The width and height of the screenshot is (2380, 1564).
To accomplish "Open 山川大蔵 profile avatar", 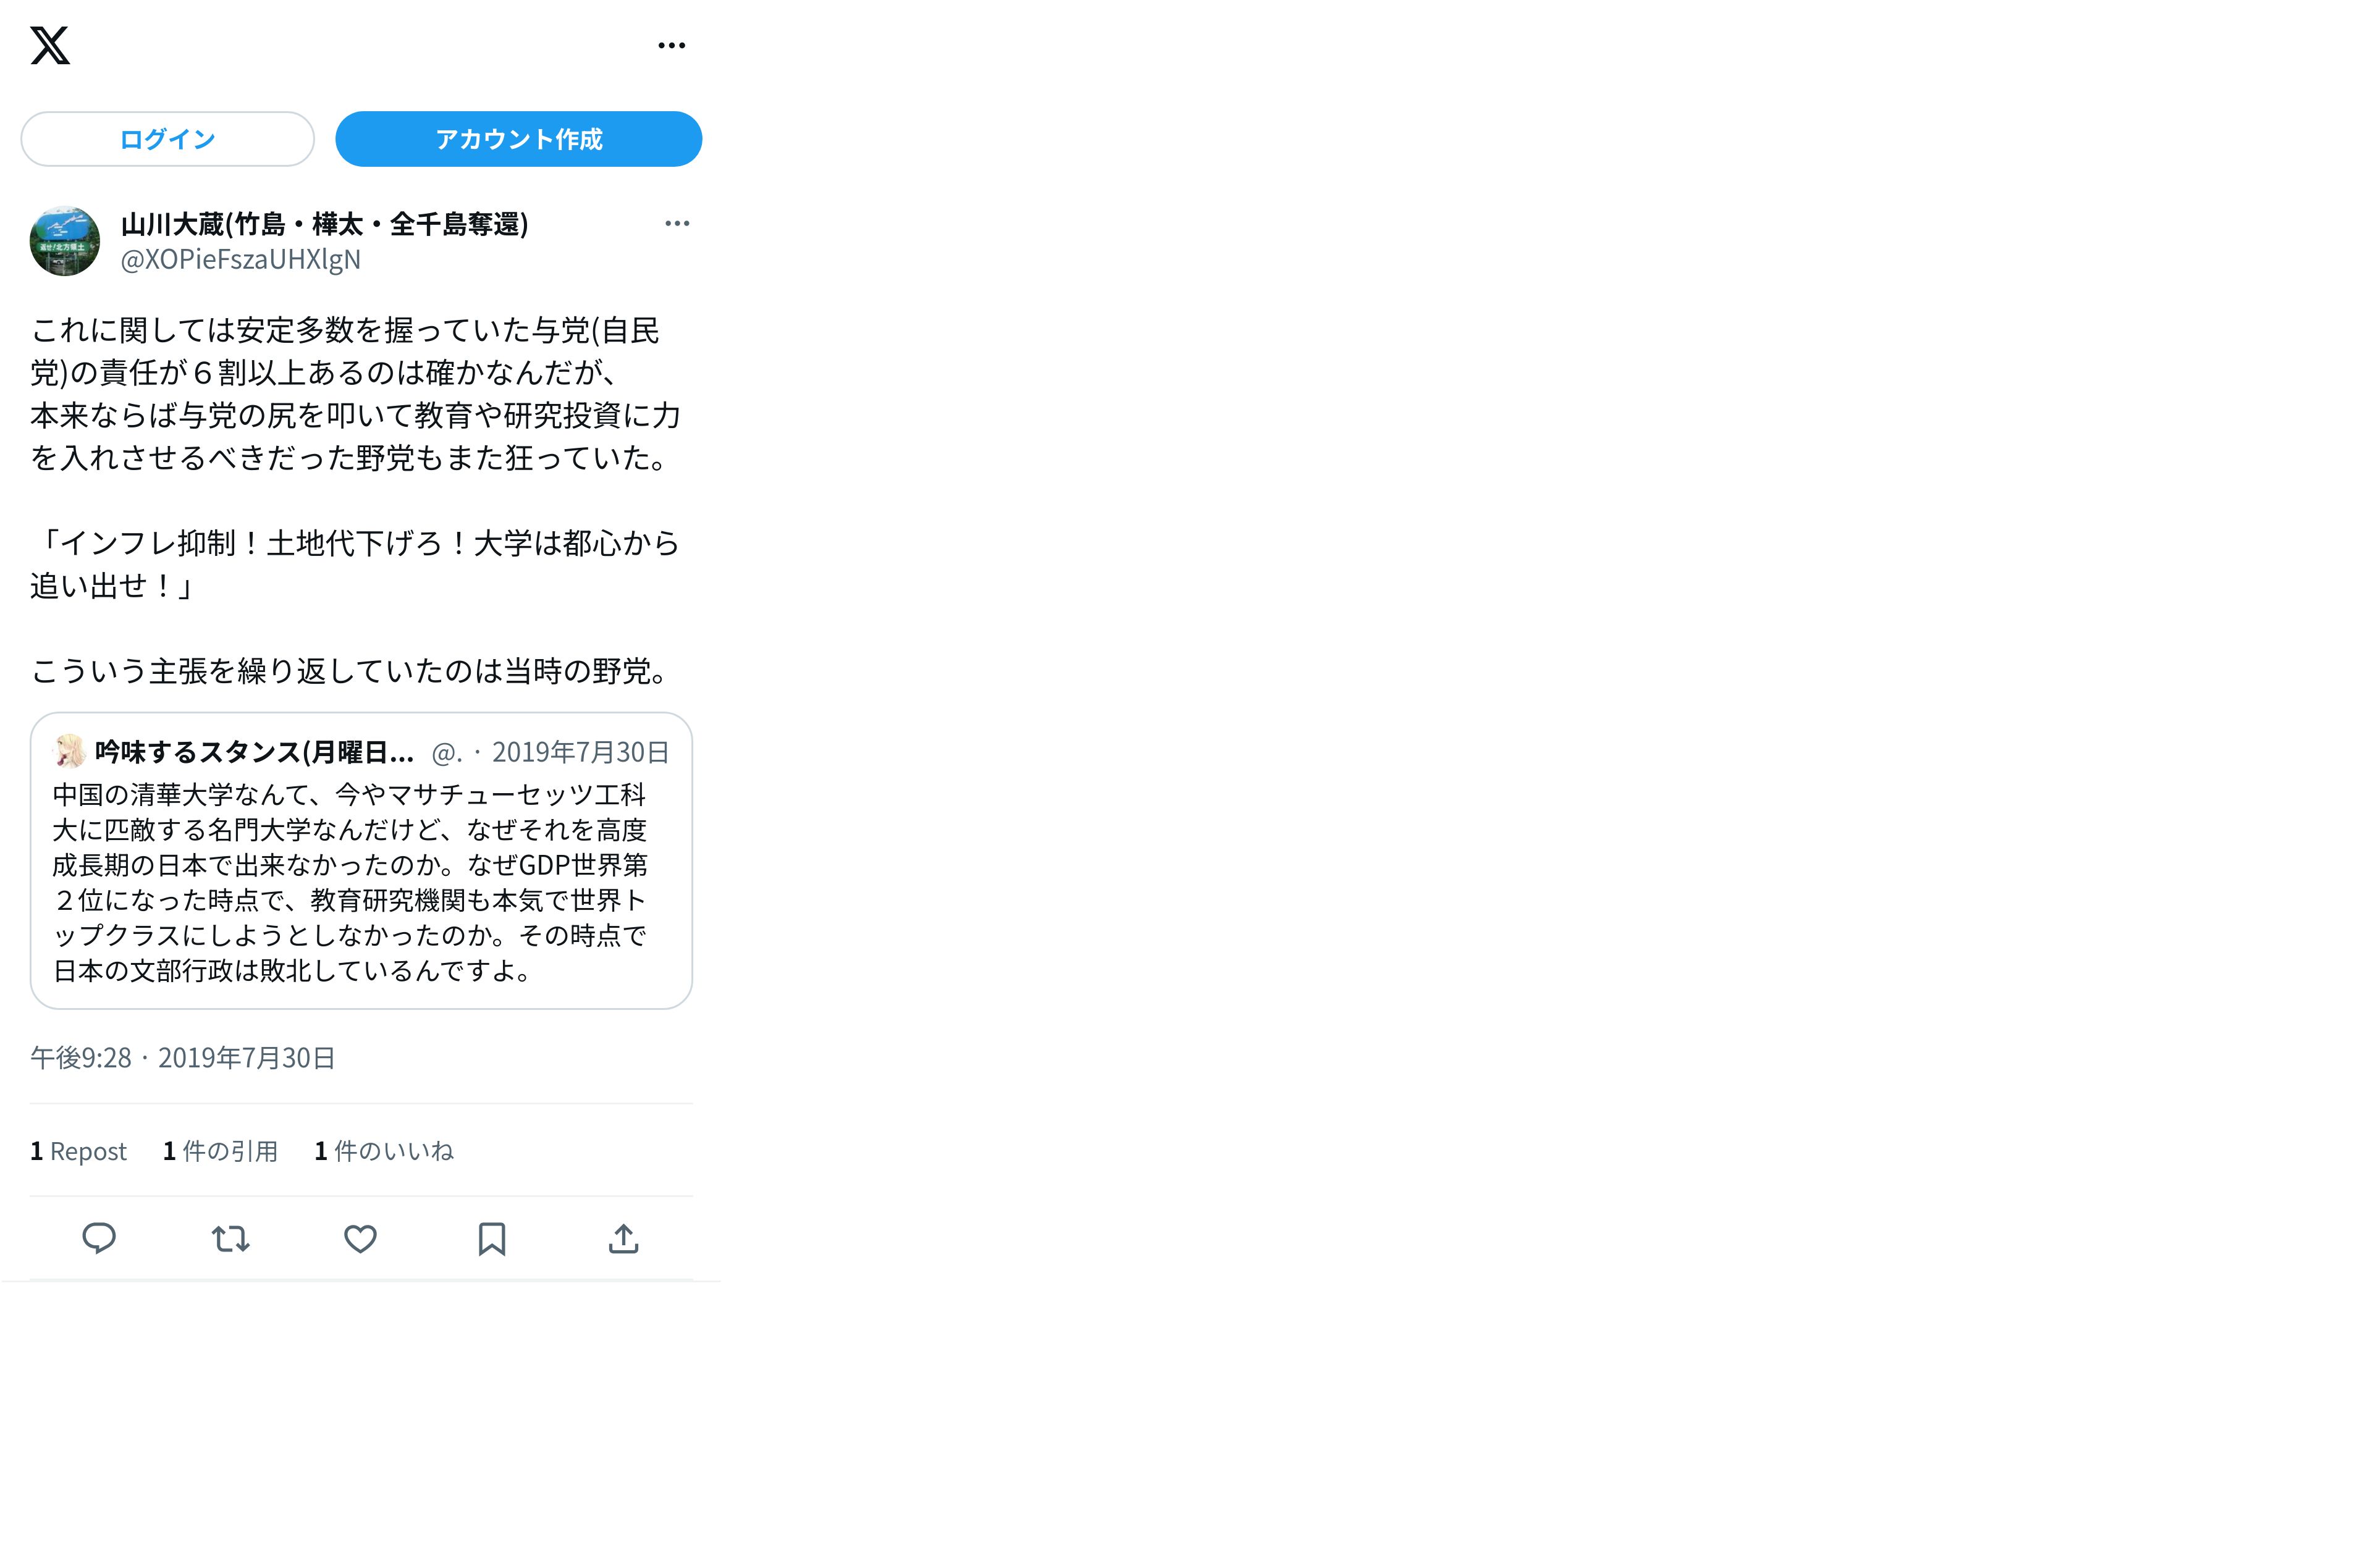I will point(65,241).
